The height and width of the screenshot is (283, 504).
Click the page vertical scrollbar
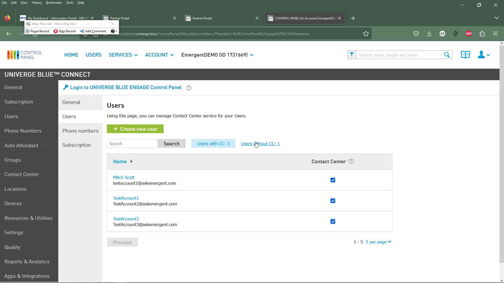[x=502, y=155]
